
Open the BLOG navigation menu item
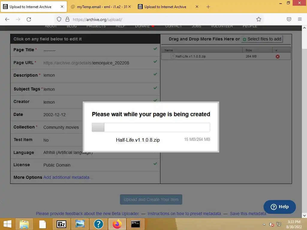tap(72, 26)
